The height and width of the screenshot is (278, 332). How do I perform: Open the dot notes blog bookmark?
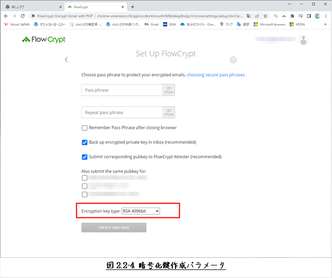tap(86, 25)
